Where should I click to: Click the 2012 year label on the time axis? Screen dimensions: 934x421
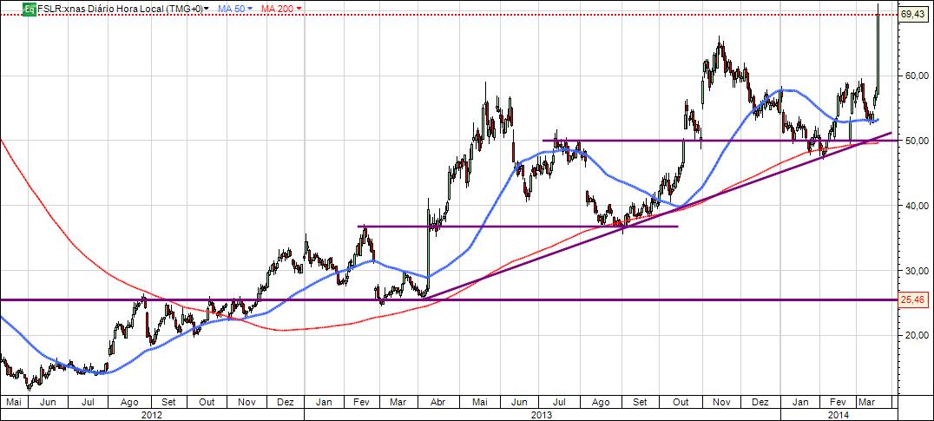[x=152, y=413]
